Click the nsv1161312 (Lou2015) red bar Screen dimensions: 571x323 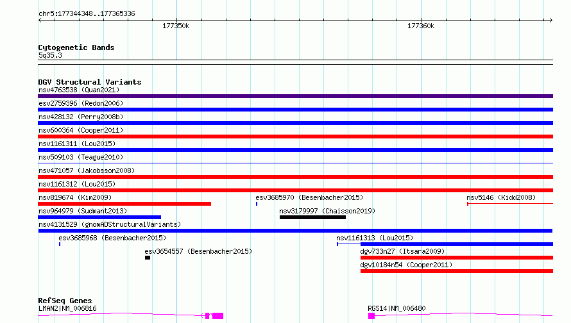click(295, 190)
